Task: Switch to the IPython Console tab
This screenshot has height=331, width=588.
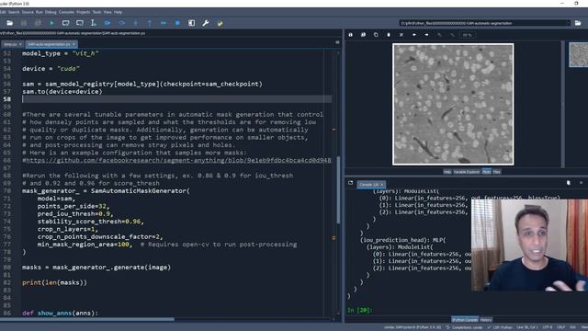Action: click(x=465, y=320)
